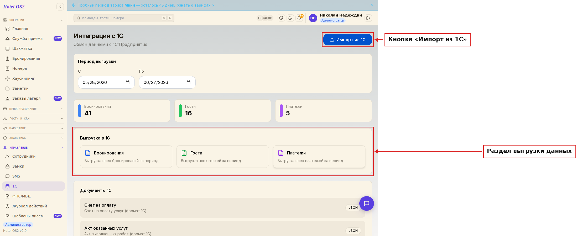The image size is (582, 236).
Task: Download Акт оказанных услуг as JSON
Action: [x=353, y=231]
